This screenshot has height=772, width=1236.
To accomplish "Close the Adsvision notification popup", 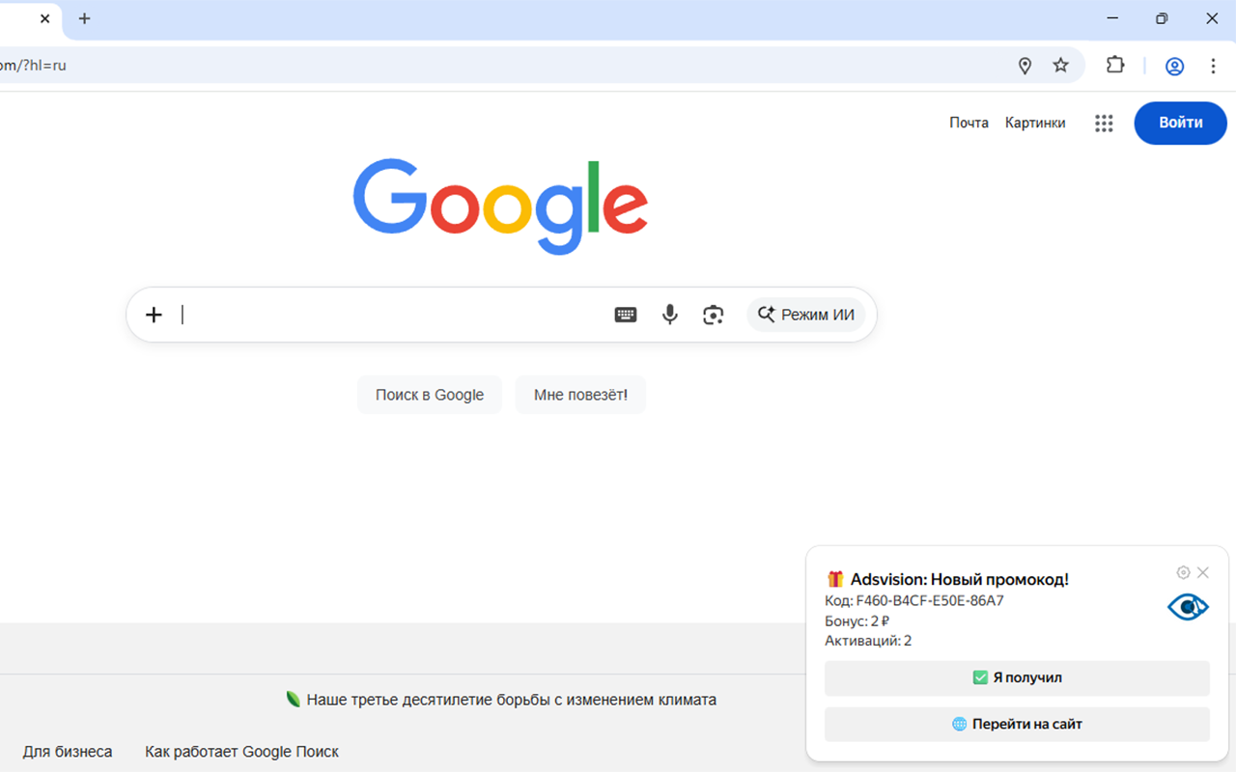I will 1203,572.
